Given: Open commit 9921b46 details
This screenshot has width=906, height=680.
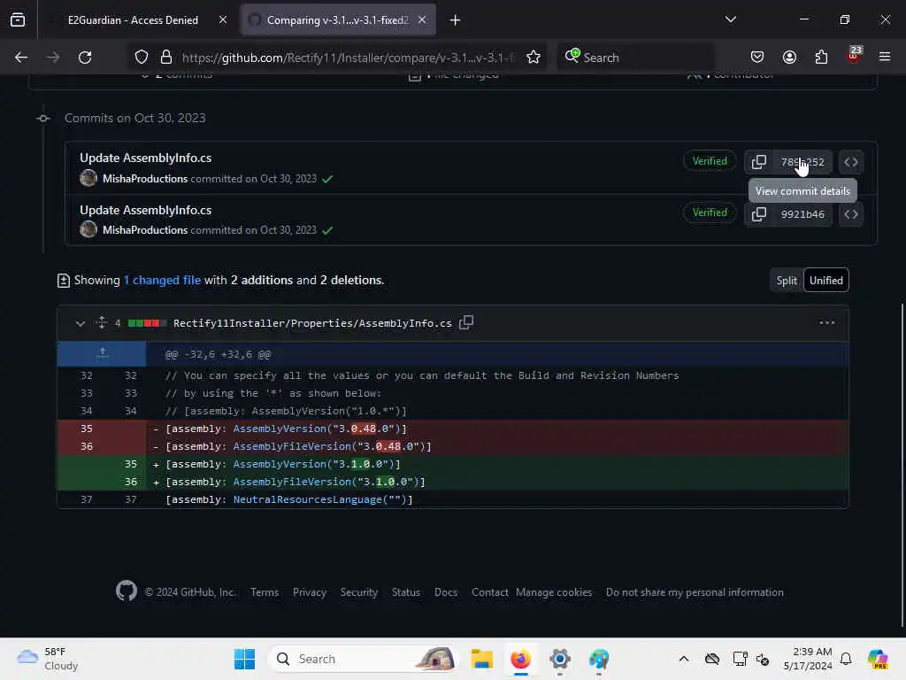Looking at the screenshot, I should pyautogui.click(x=802, y=214).
